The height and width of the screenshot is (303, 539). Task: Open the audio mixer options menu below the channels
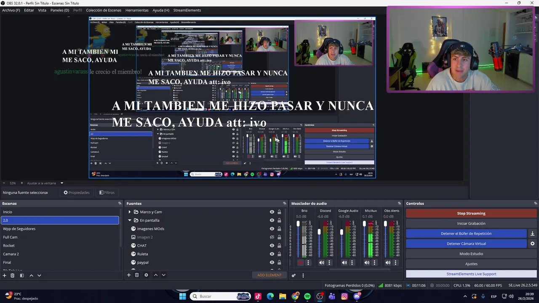303,275
